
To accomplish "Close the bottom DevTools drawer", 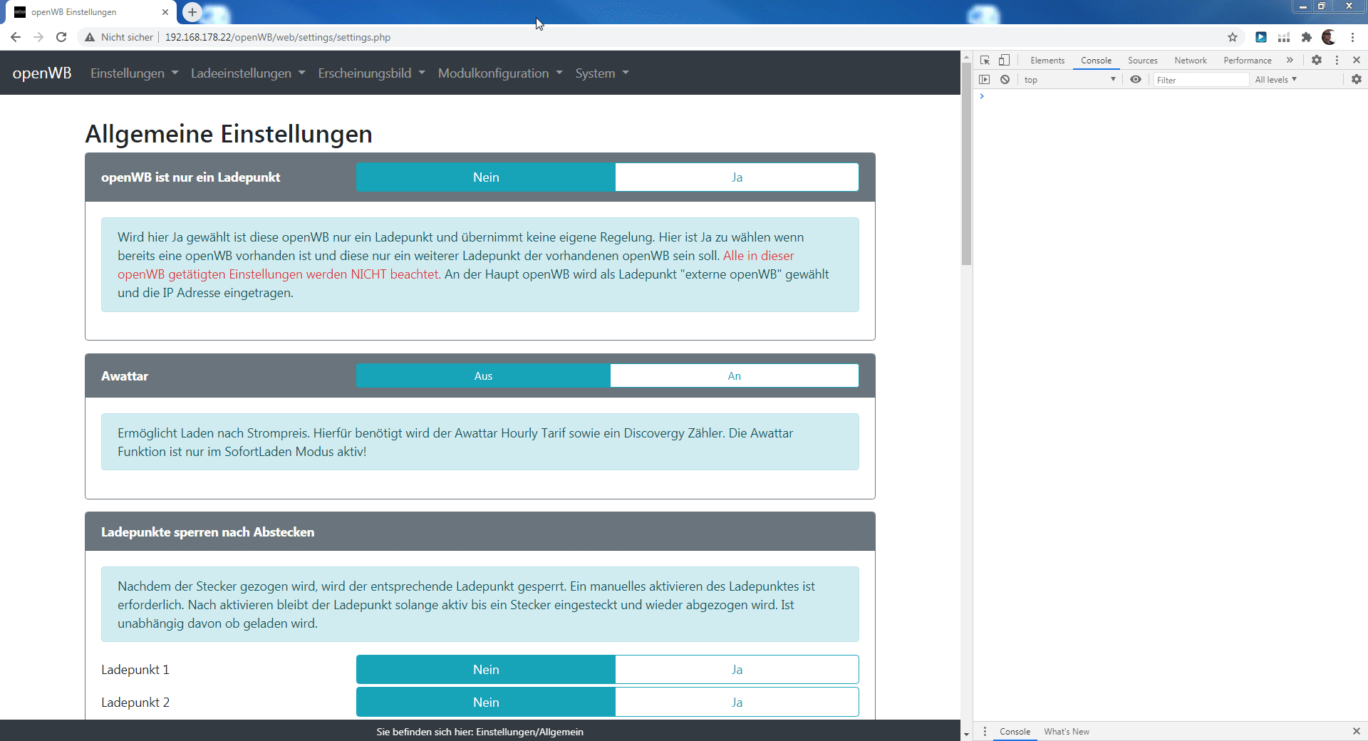I will click(x=1357, y=732).
